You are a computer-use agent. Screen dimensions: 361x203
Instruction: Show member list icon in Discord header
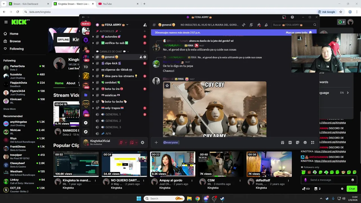(x=266, y=25)
